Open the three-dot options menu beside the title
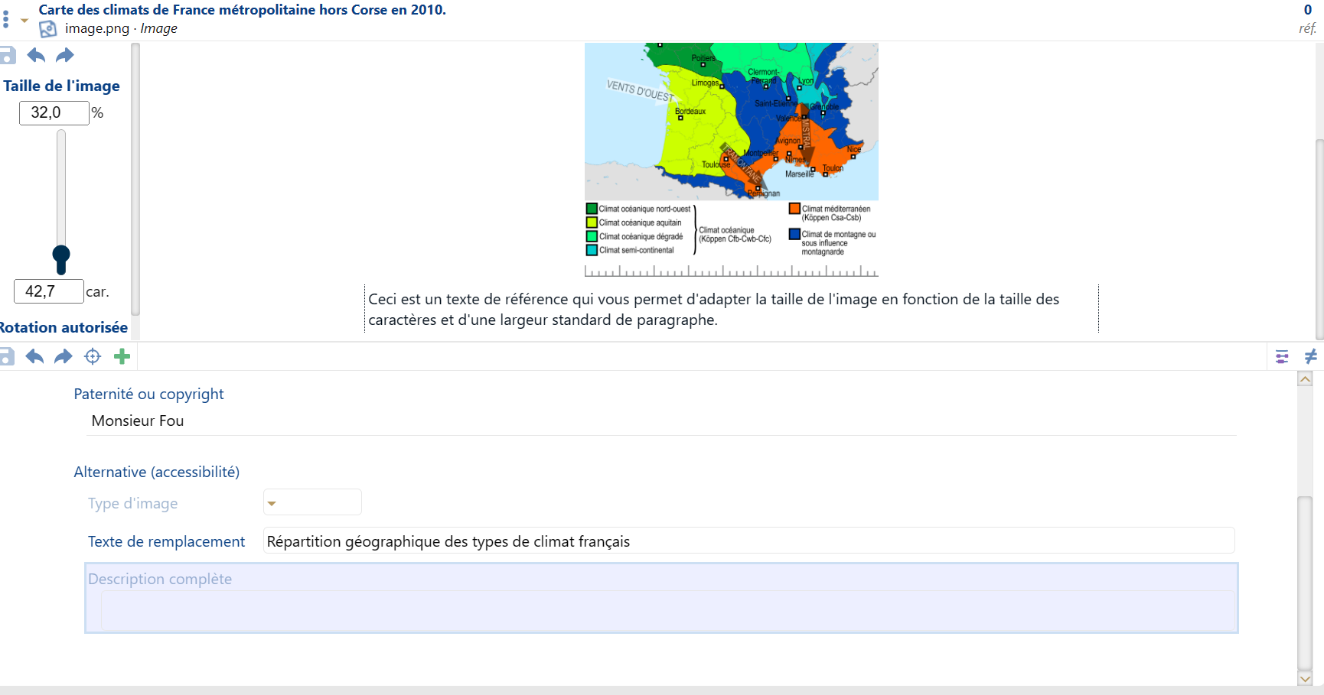This screenshot has height=695, width=1324. [6, 19]
